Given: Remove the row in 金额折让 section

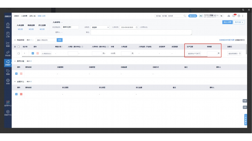Looking at the screenshot, I should tap(21, 94).
